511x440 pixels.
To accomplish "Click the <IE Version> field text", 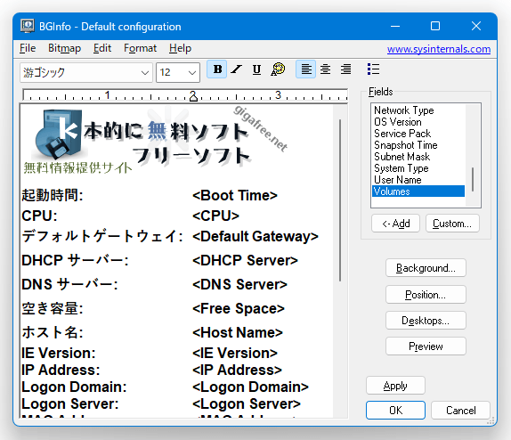I will point(235,353).
